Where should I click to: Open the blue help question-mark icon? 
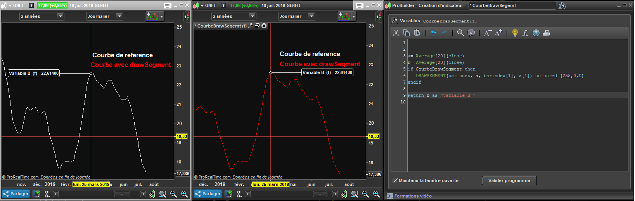click(x=536, y=33)
